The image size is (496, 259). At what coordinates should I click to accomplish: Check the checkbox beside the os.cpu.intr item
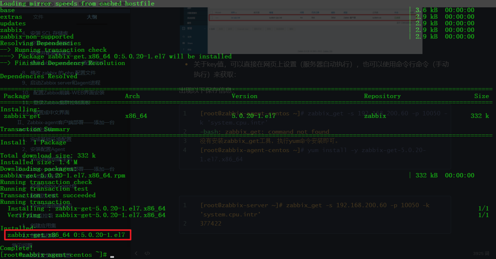[212, 17]
